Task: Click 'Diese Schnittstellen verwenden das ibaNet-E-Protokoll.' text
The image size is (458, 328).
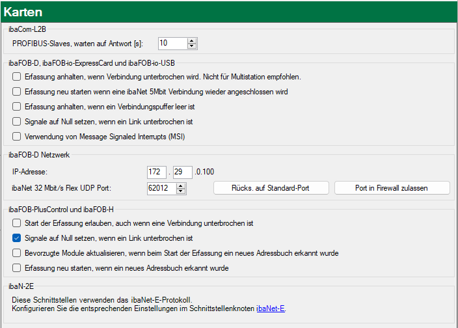Action: [x=102, y=300]
